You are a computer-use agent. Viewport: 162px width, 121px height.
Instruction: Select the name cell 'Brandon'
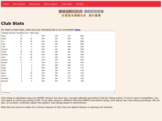click(5, 81)
